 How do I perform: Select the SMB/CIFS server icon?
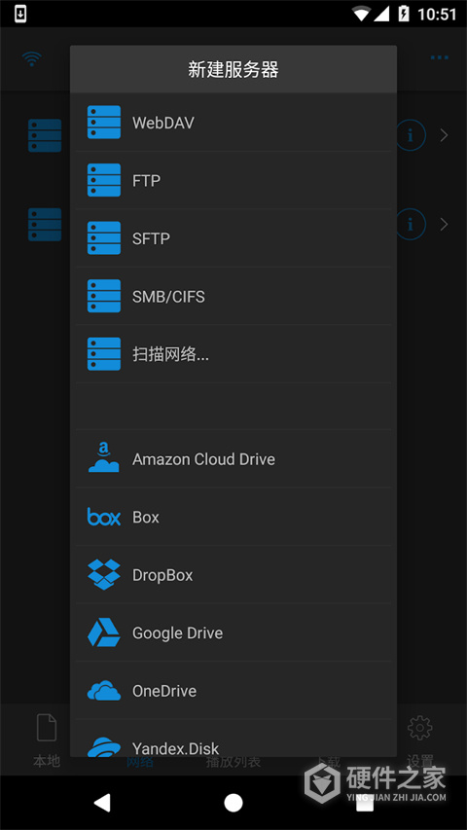pyautogui.click(x=104, y=296)
